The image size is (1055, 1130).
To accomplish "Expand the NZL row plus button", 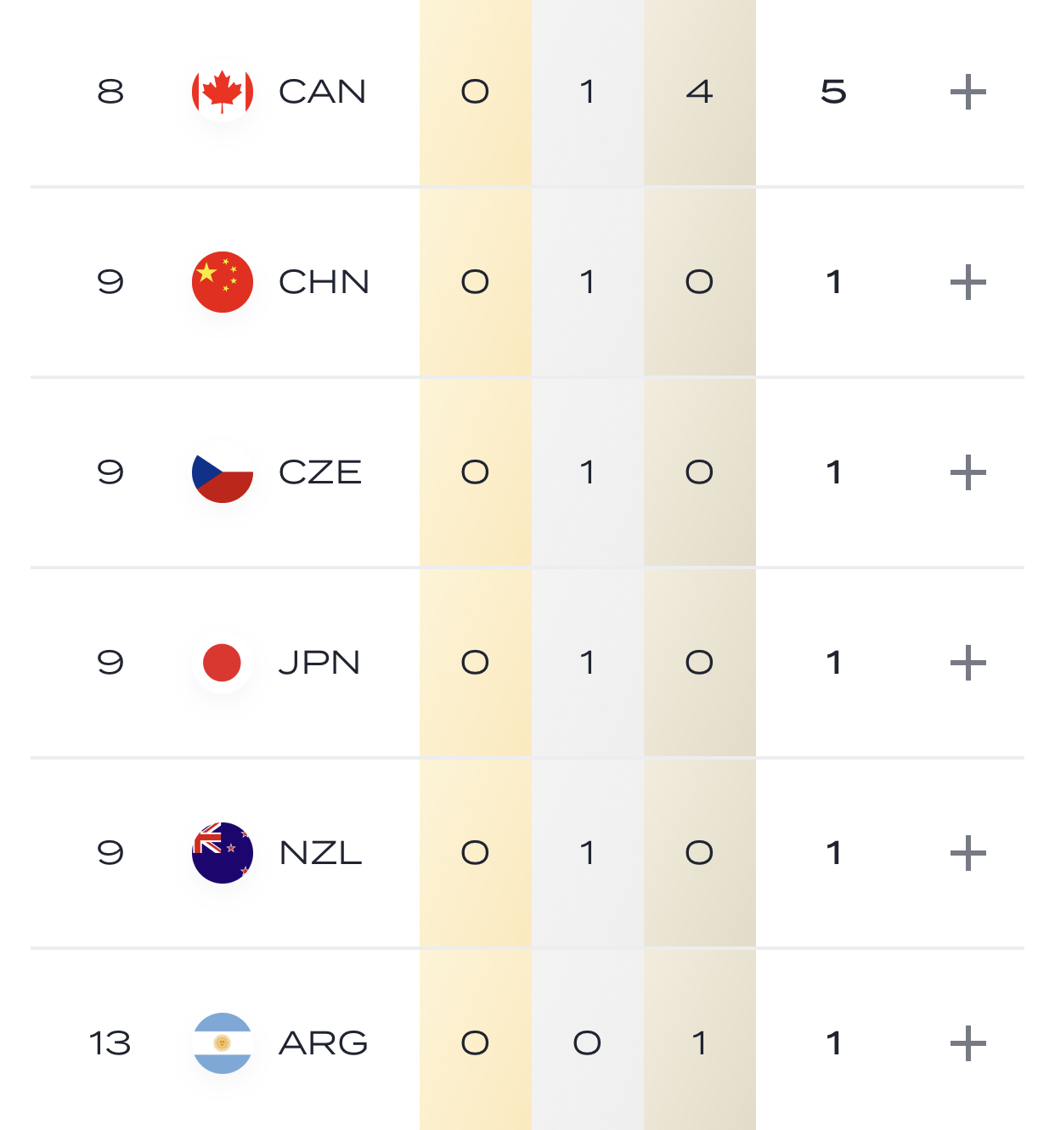I will point(968,853).
